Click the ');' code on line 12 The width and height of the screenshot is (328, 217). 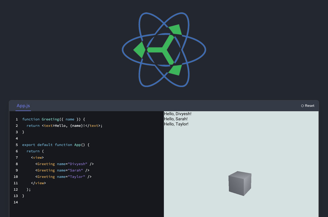coord(28,190)
